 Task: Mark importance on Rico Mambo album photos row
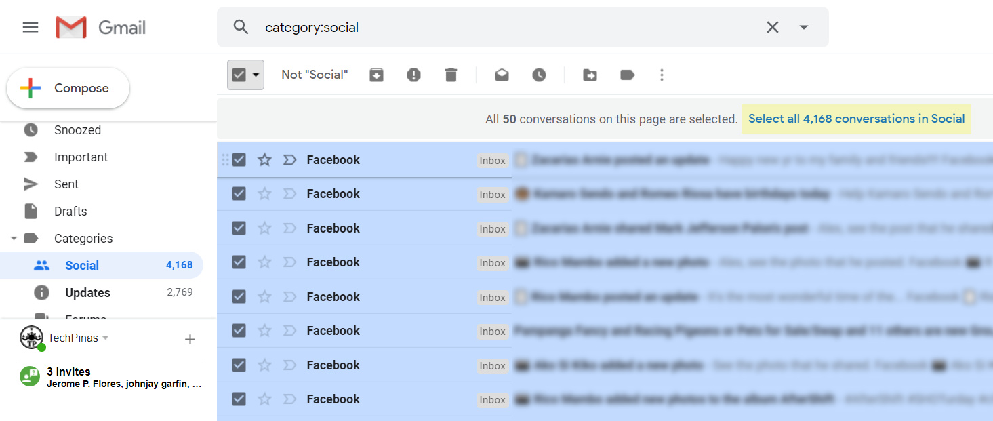click(289, 399)
